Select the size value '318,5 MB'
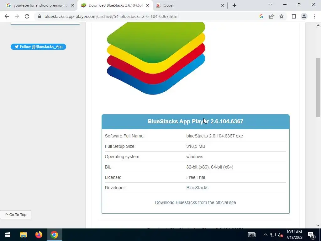The width and height of the screenshot is (321, 241). click(x=196, y=146)
